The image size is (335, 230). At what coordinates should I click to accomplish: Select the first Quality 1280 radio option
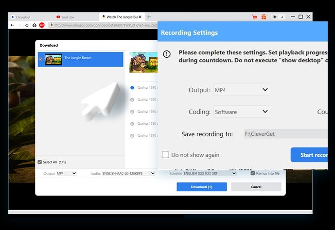[x=132, y=124]
